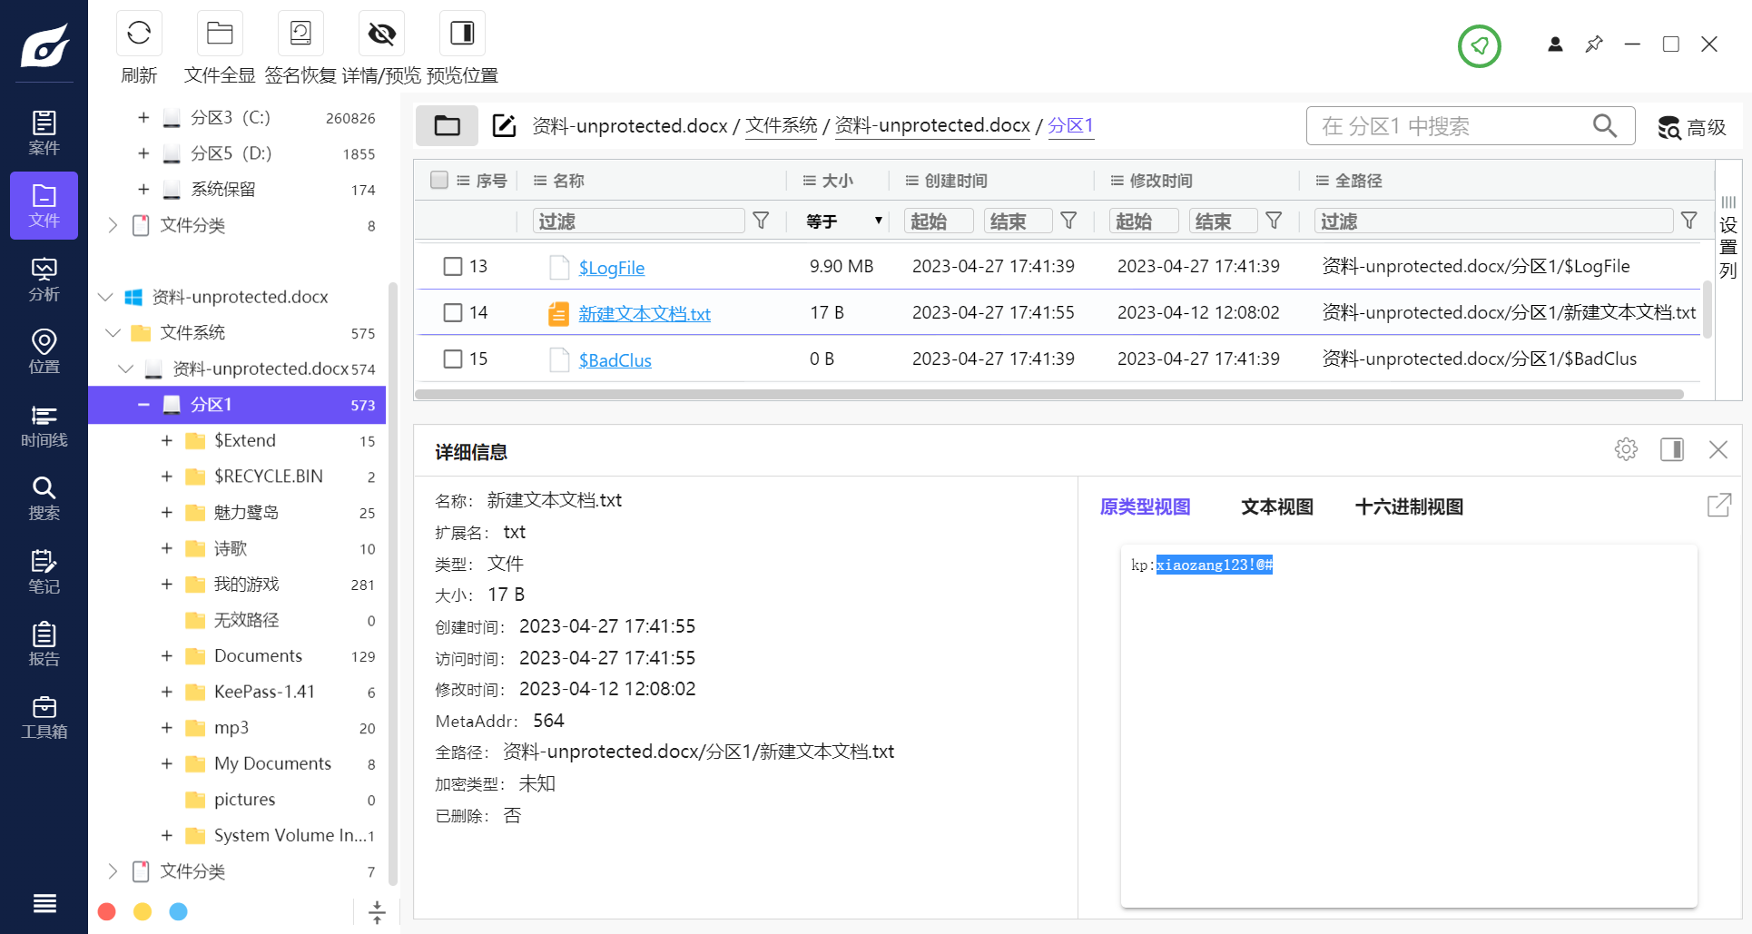1752x934 pixels.
Task: Click the name column filter funnel icon
Action: [762, 221]
